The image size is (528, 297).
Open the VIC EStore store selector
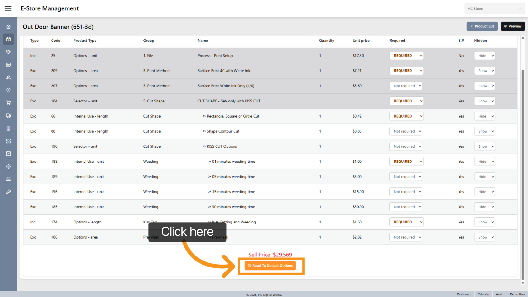494,9
